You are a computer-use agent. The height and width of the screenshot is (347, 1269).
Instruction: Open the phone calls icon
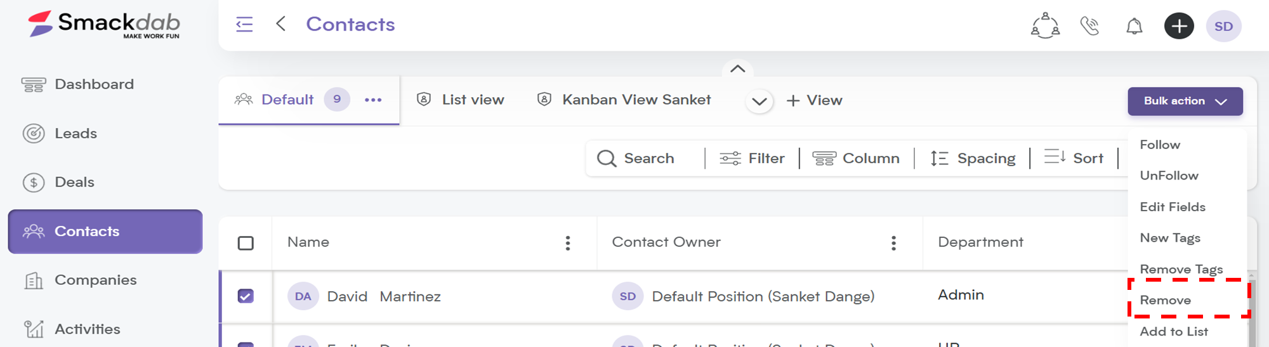pyautogui.click(x=1090, y=26)
